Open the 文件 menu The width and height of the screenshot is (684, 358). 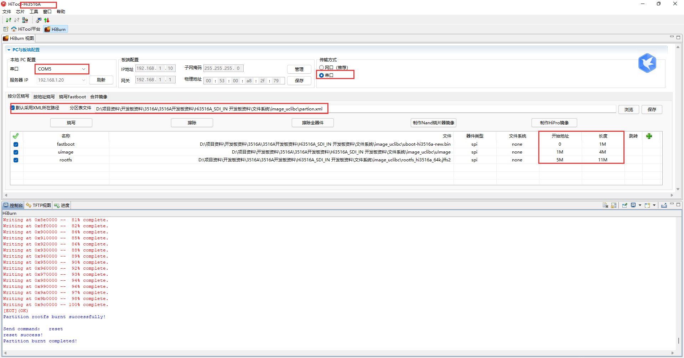tap(7, 12)
